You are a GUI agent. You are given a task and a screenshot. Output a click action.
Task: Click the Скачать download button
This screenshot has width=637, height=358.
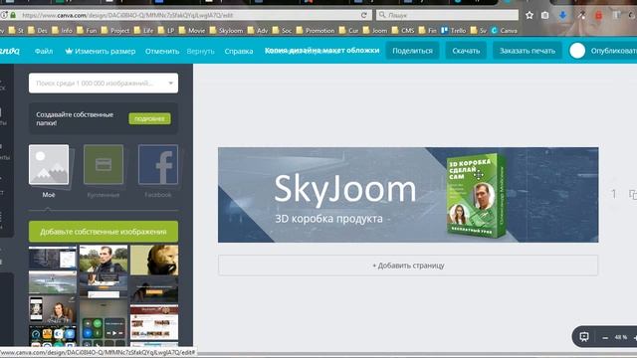(466, 51)
